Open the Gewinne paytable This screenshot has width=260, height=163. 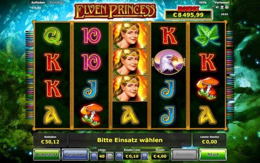click(x=75, y=154)
